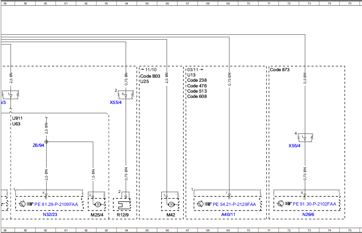Click the 03/11 arrow reference
The height and width of the screenshot is (233, 362).
(x=195, y=70)
